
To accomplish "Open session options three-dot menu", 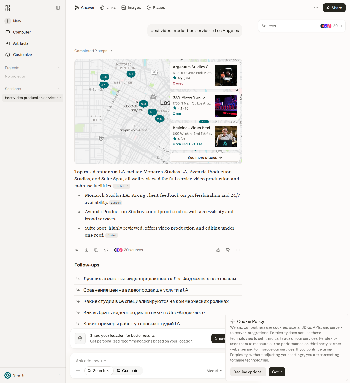I will click(x=59, y=98).
